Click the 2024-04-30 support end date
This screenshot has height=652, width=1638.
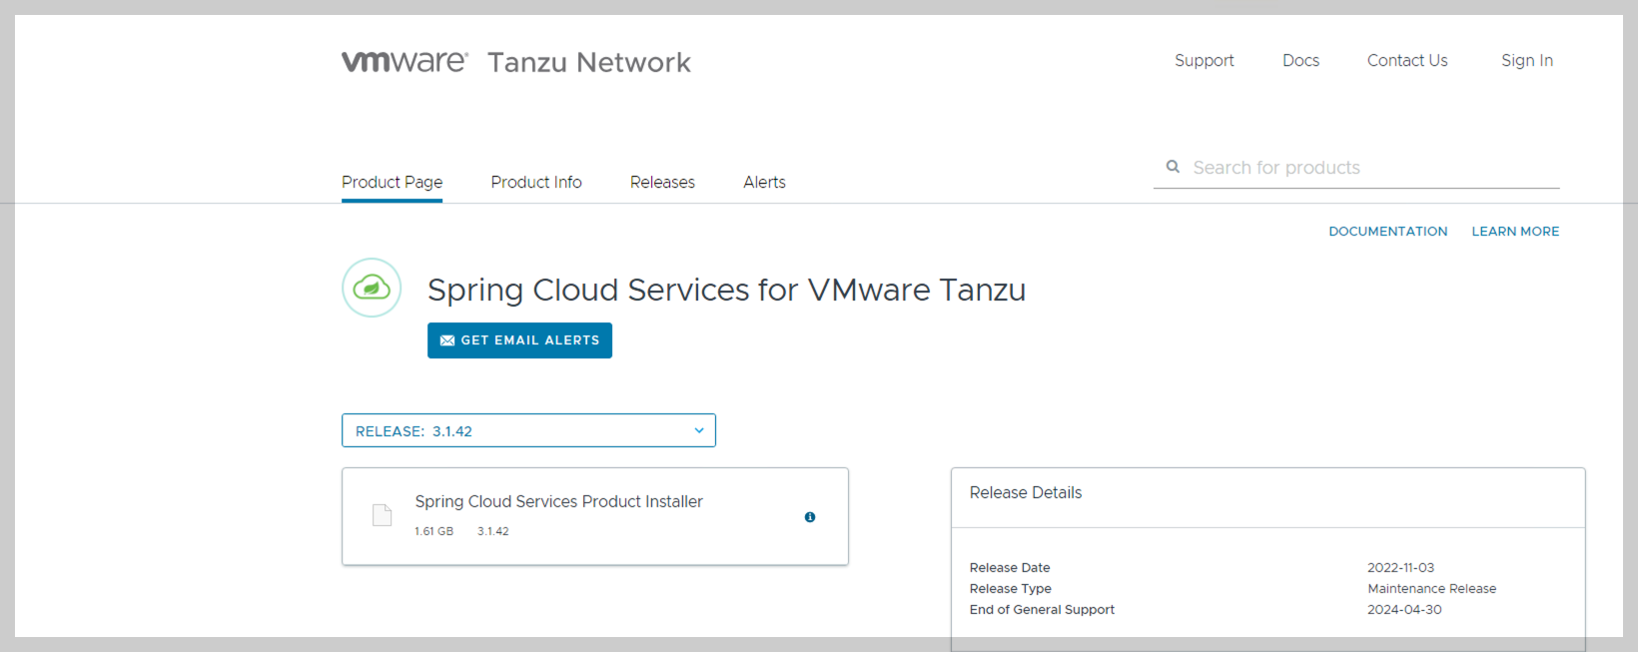pyautogui.click(x=1404, y=609)
